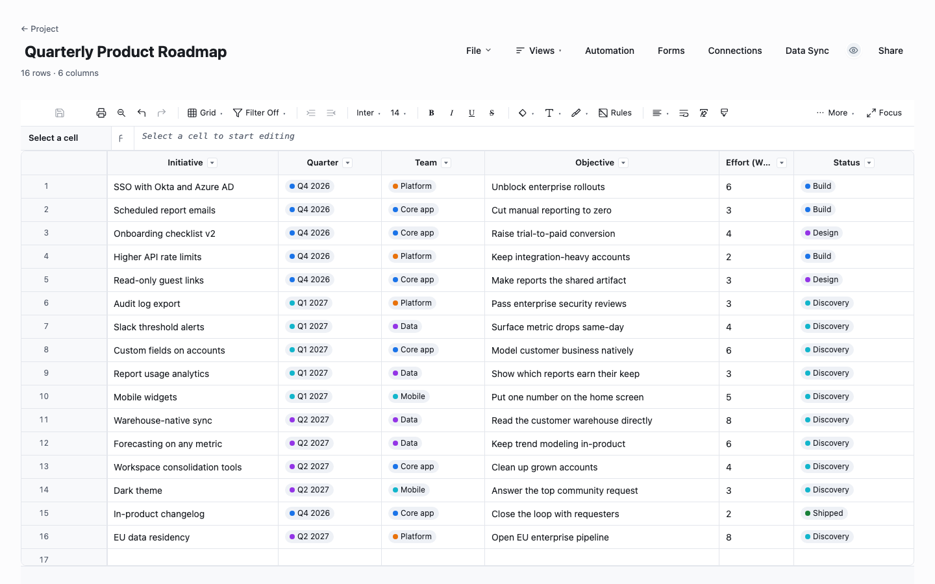Click the formula bar input field
Image resolution: width=935 pixels, height=584 pixels.
point(524,137)
